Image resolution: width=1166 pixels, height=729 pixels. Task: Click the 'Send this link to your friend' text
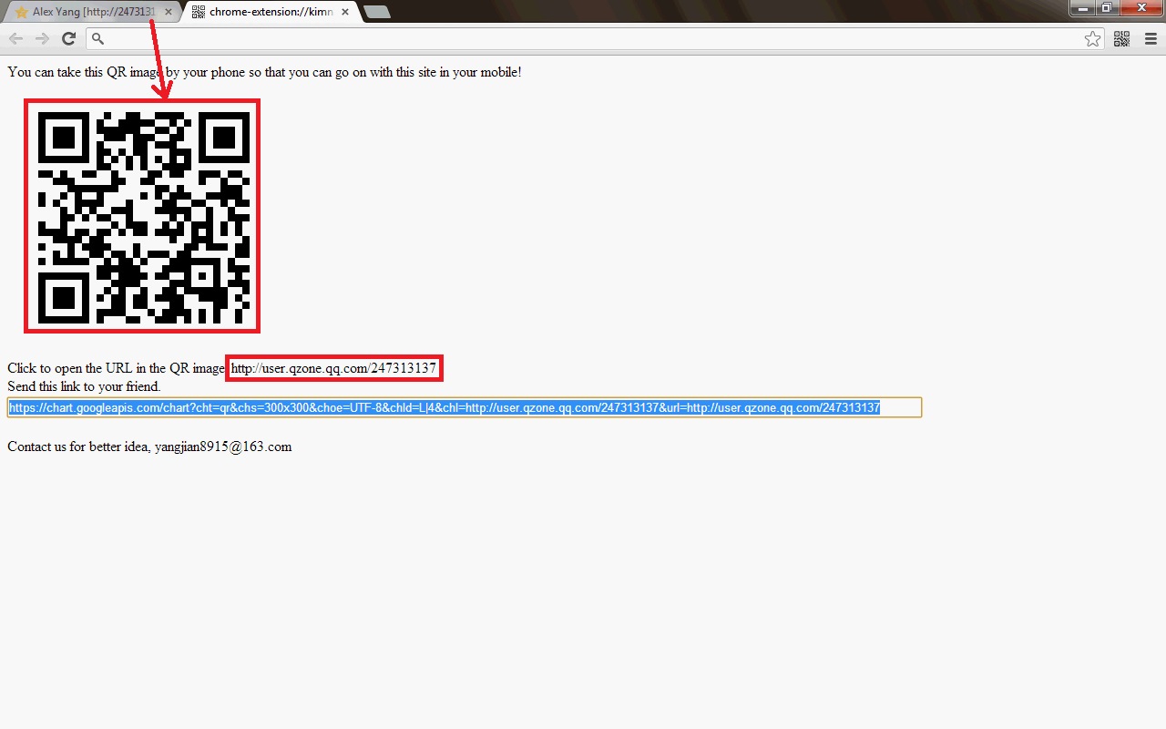click(84, 386)
